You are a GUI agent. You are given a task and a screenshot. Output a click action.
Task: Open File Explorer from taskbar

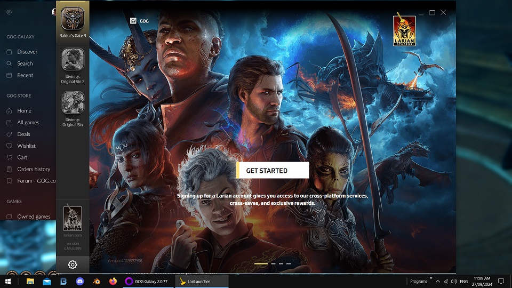point(30,281)
